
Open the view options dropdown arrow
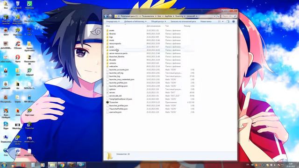(223, 21)
